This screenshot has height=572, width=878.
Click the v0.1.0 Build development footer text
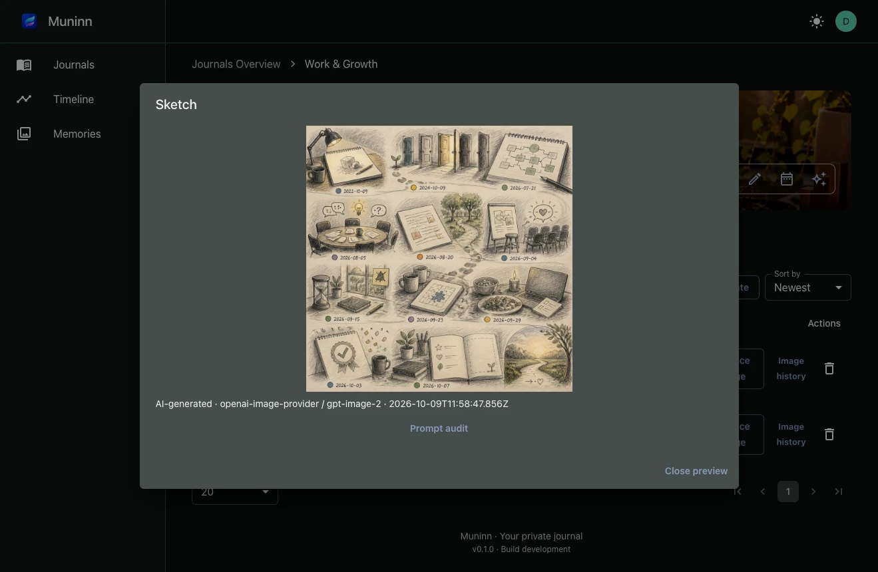click(521, 549)
